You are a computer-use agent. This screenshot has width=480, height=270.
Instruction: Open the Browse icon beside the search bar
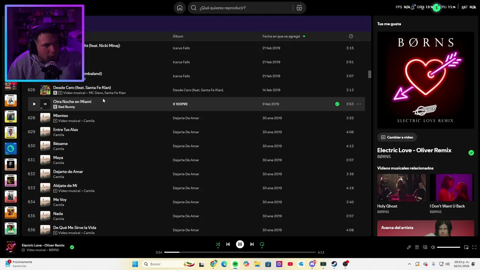tap(299, 8)
